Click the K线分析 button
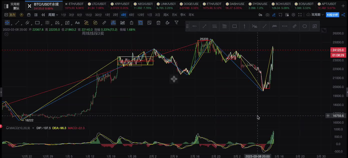This screenshot has width=348, height=158. 332,15
